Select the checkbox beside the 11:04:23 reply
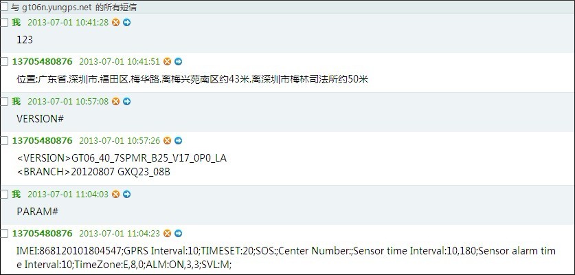This screenshot has width=575, height=275. click(4, 234)
